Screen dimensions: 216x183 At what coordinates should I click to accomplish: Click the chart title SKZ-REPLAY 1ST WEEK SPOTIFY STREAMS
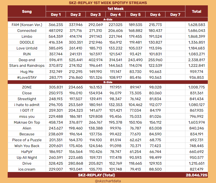(x=108, y=3)
